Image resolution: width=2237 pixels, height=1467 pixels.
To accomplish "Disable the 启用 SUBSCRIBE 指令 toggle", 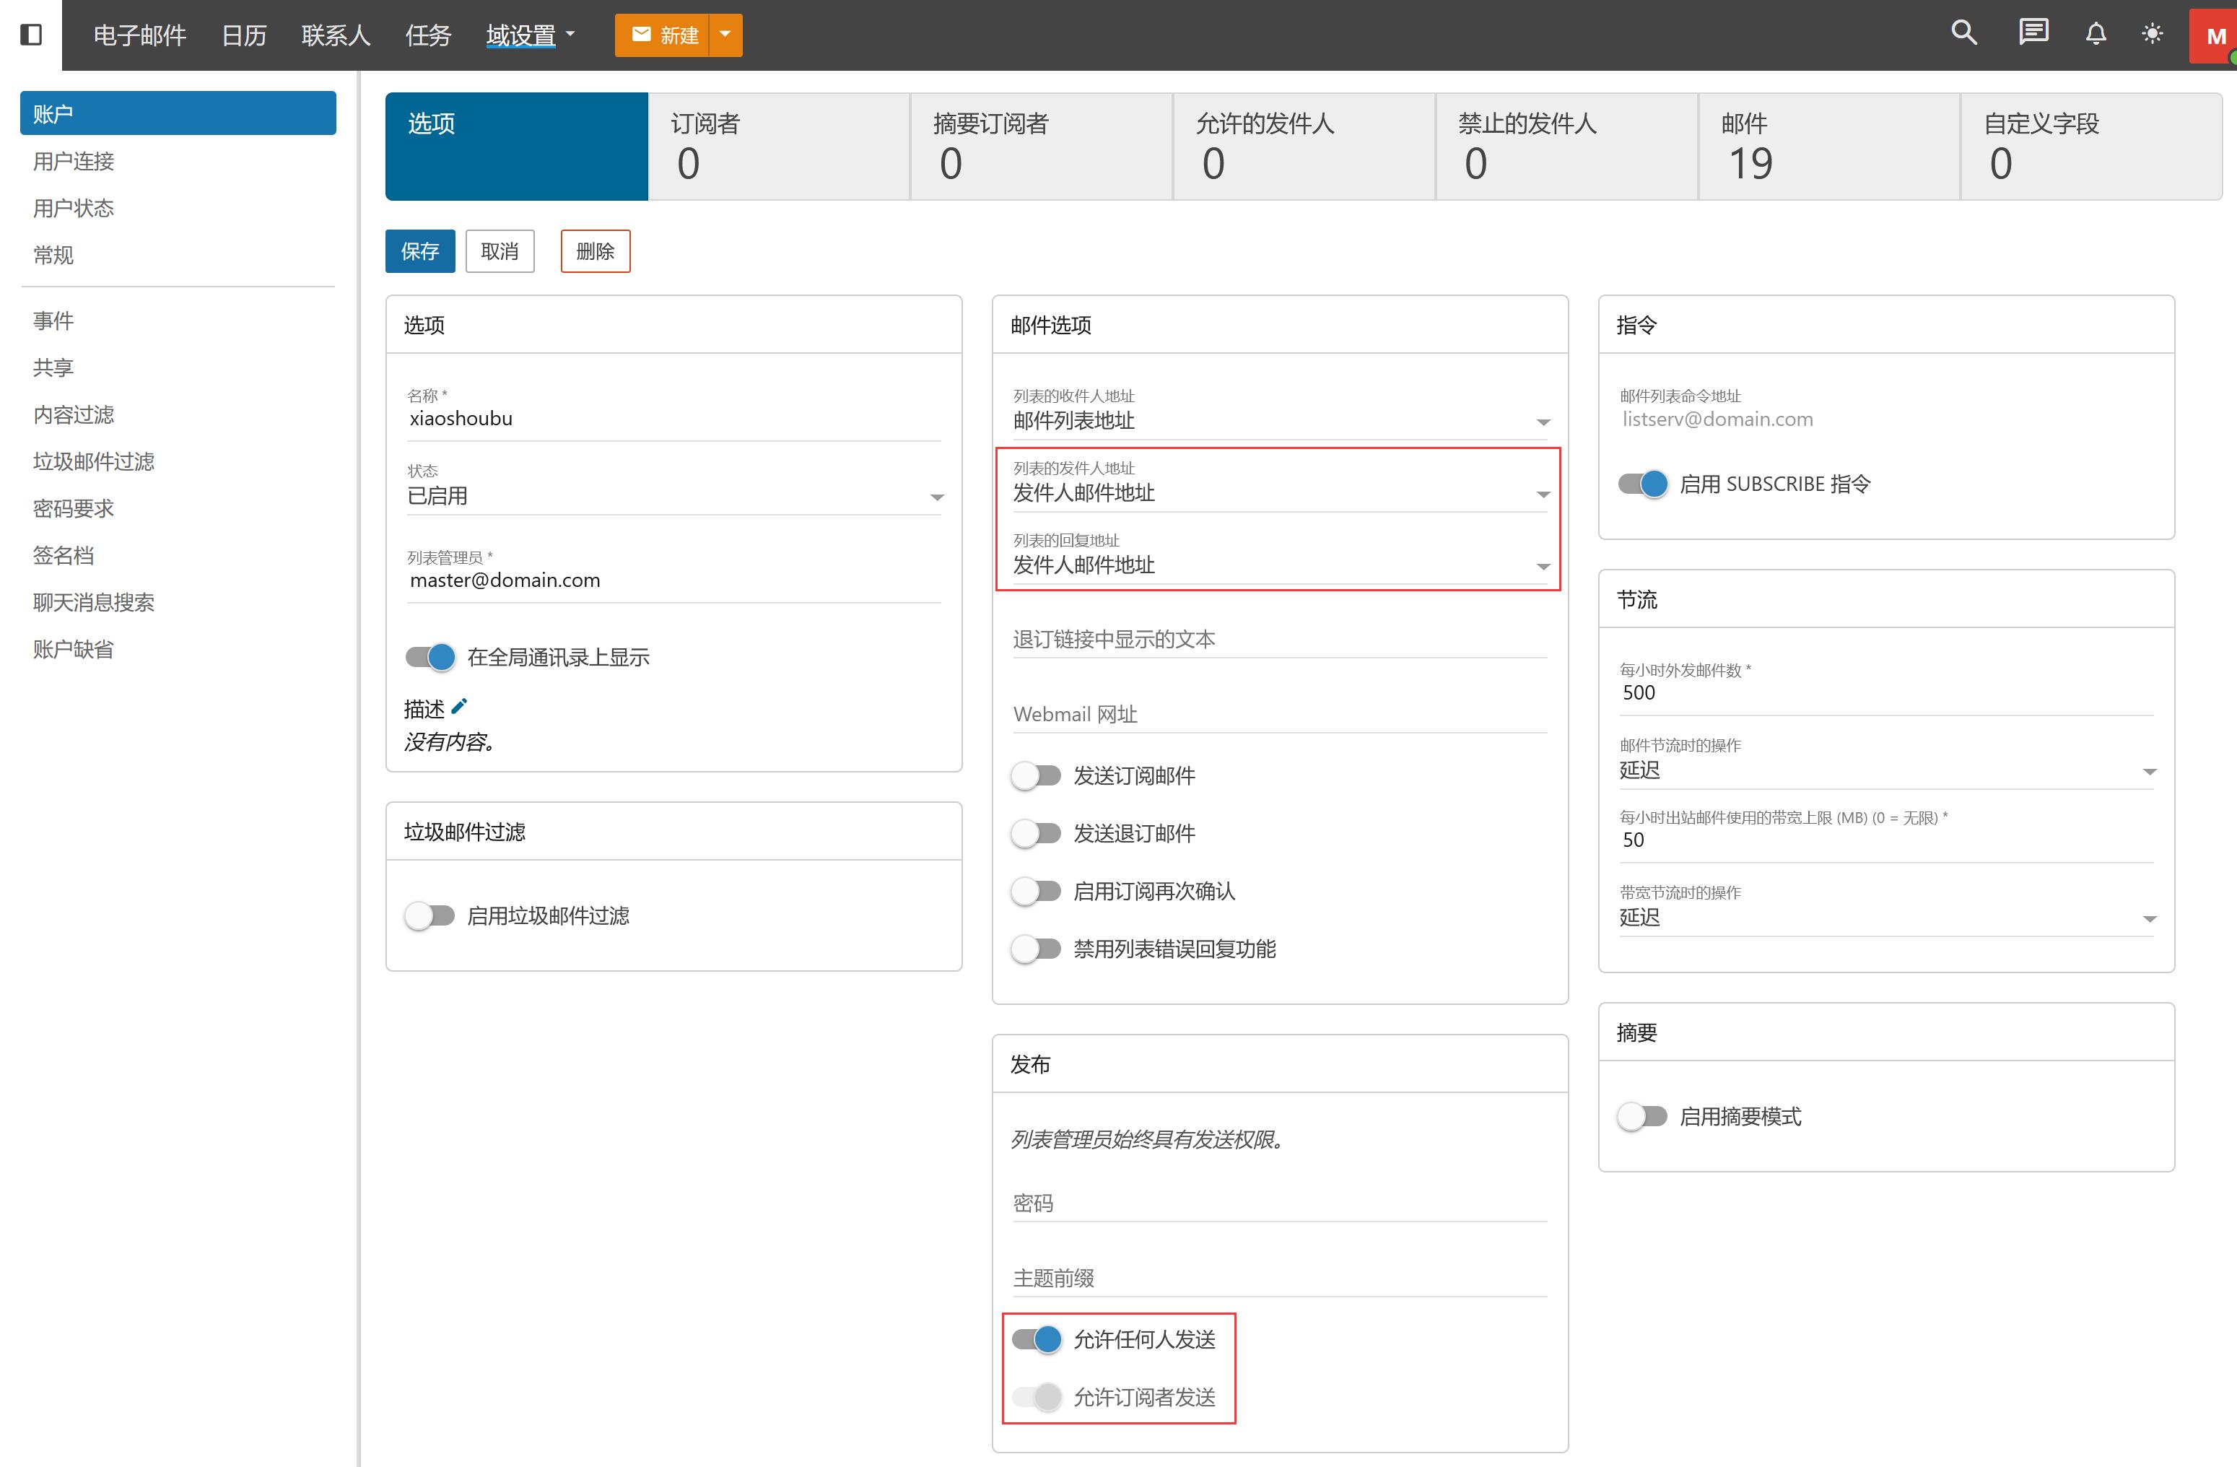I will pyautogui.click(x=1642, y=484).
